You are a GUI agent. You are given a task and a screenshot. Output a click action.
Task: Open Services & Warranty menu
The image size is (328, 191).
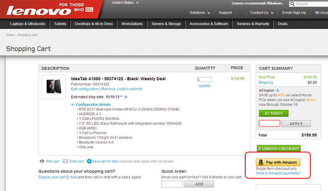[253, 24]
